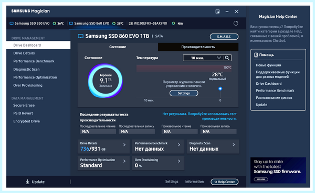Click the drive health ring gauge
315x193 pixels.
106,81
